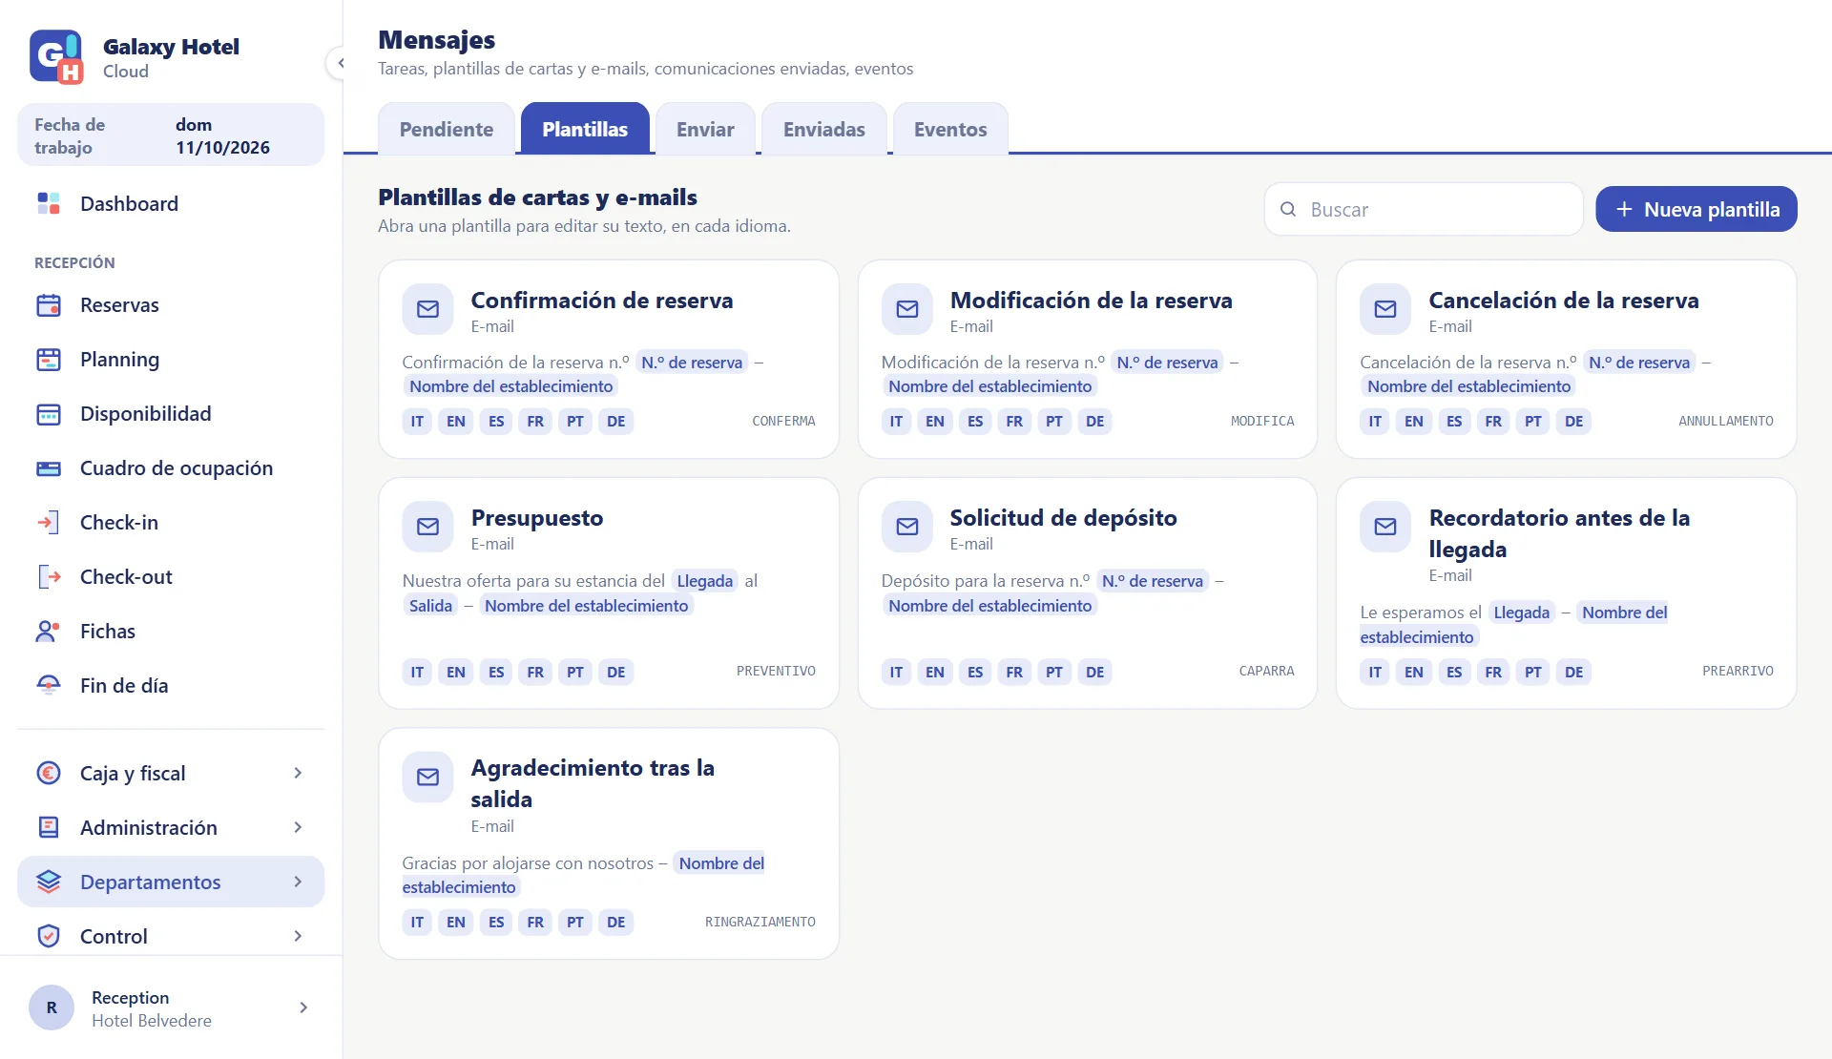Click the Planning icon
This screenshot has width=1832, height=1059.
pos(49,360)
